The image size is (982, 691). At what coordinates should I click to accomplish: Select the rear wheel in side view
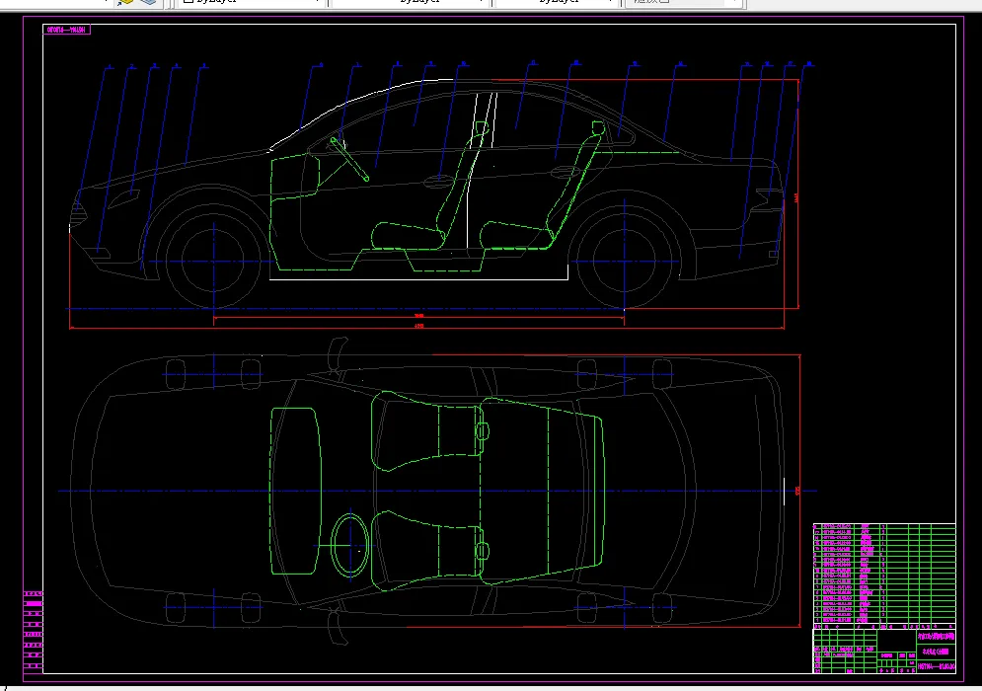(625, 262)
